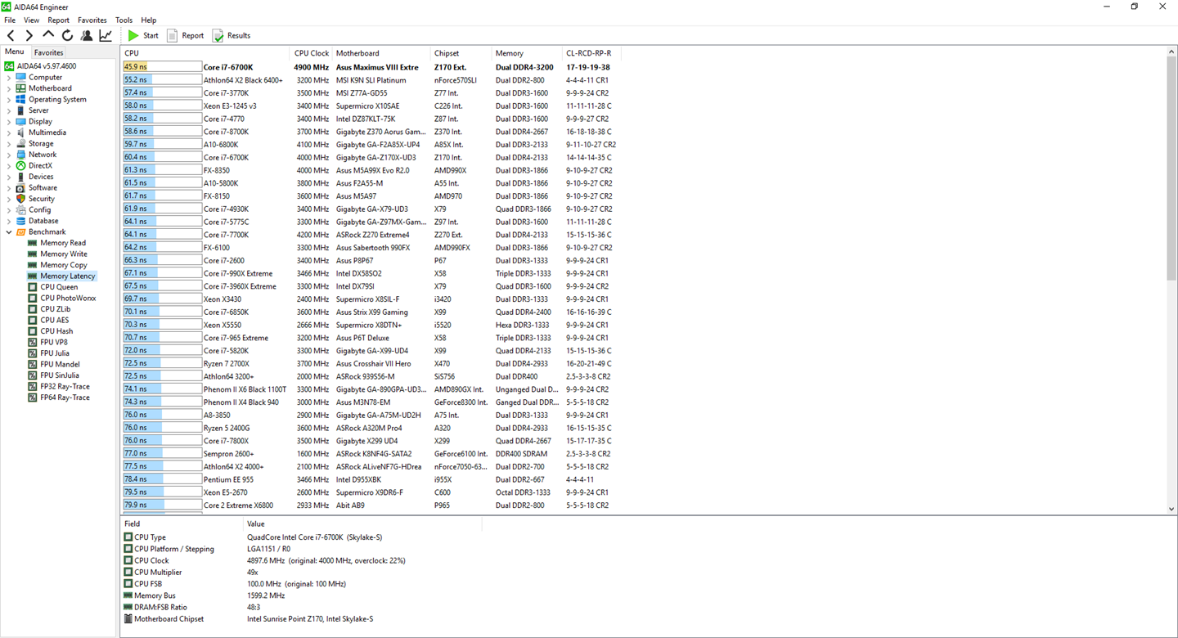Select the CPU PhotoWorxx benchmark icon

(x=33, y=299)
